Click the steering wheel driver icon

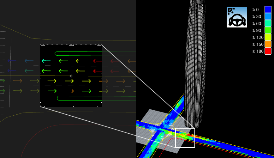pos(237,17)
